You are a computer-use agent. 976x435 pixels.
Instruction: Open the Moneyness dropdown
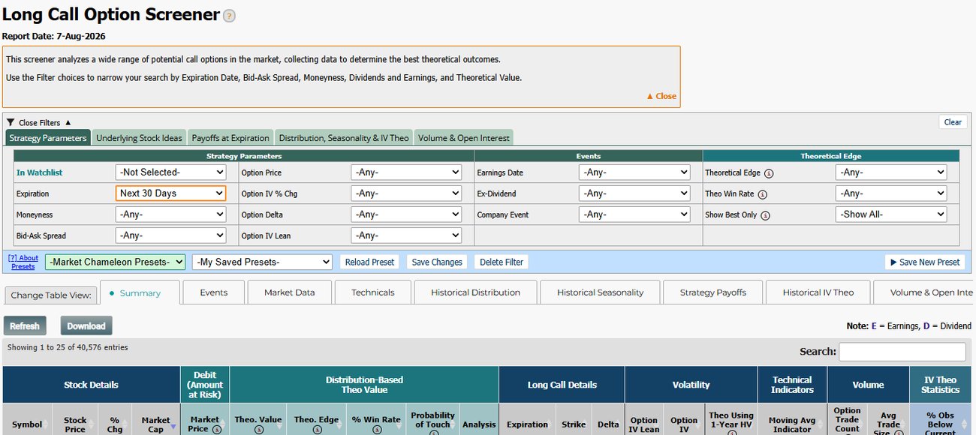(170, 214)
